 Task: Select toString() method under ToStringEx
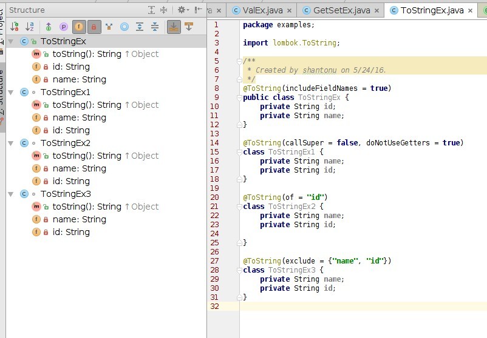(x=105, y=55)
